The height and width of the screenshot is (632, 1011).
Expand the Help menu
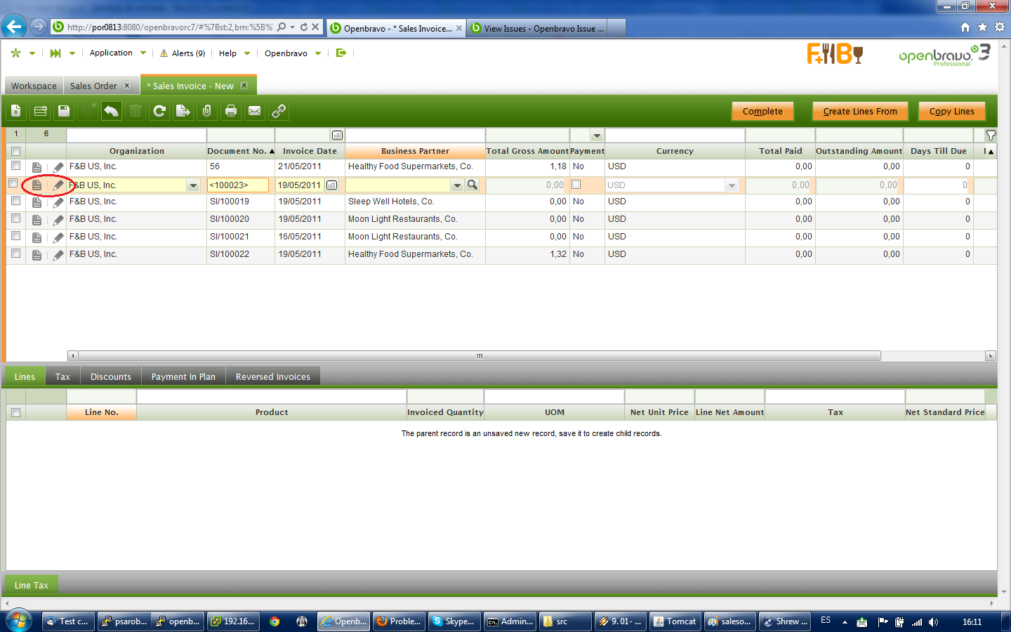(x=234, y=53)
